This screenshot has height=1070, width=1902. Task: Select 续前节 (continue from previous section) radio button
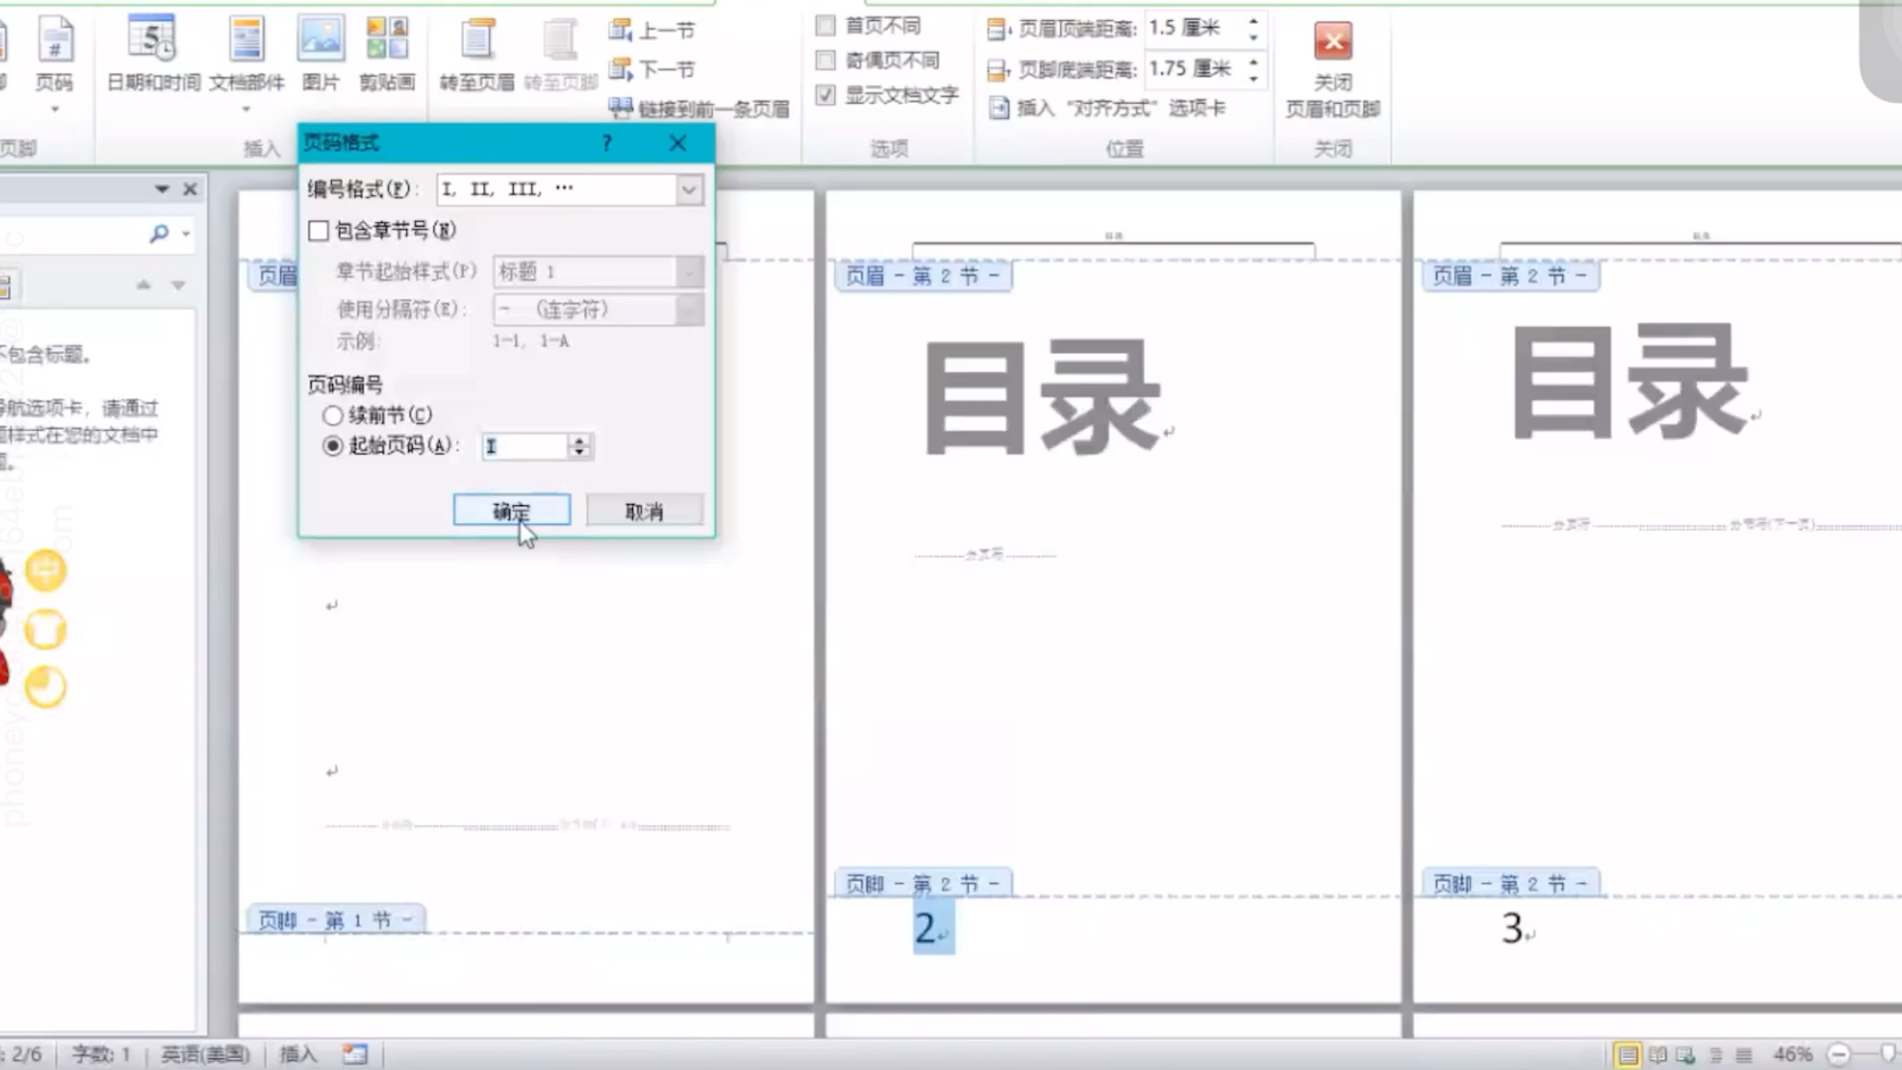[332, 414]
